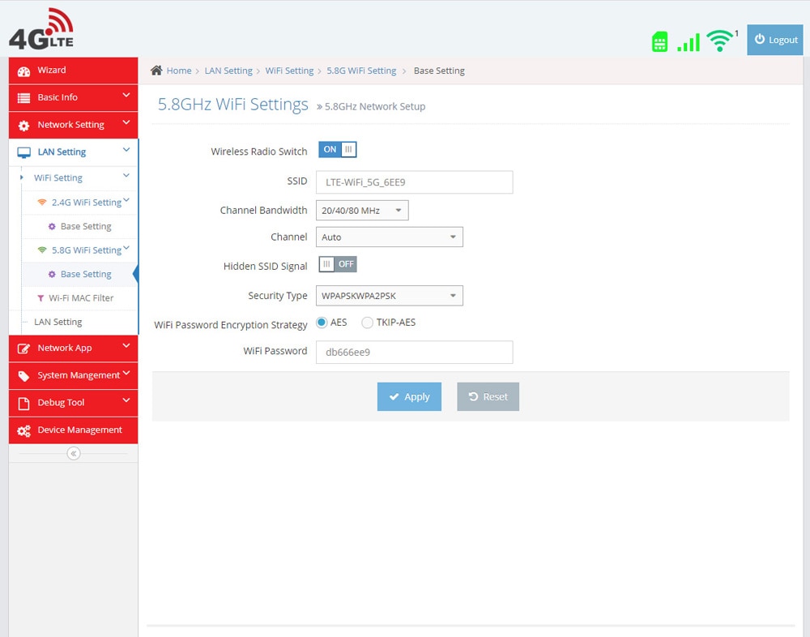Click the Device Management gears icon

tap(23, 430)
